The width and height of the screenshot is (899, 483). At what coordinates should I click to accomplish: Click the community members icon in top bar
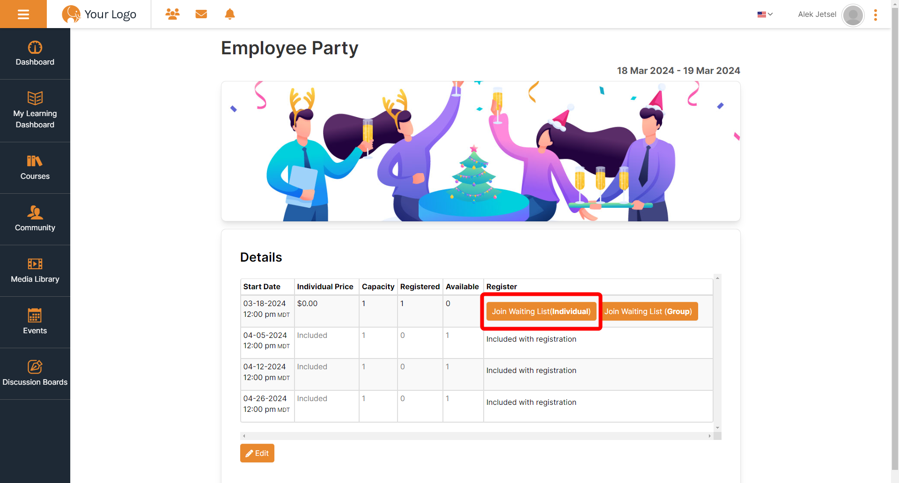pyautogui.click(x=172, y=14)
